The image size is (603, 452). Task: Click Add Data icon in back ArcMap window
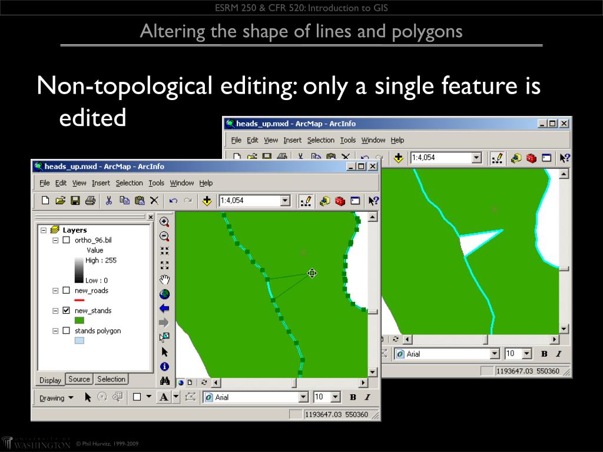pos(399,158)
